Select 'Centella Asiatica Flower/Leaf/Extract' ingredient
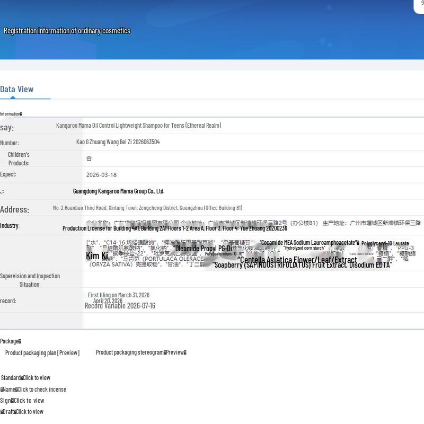424x424 pixels. point(297,260)
